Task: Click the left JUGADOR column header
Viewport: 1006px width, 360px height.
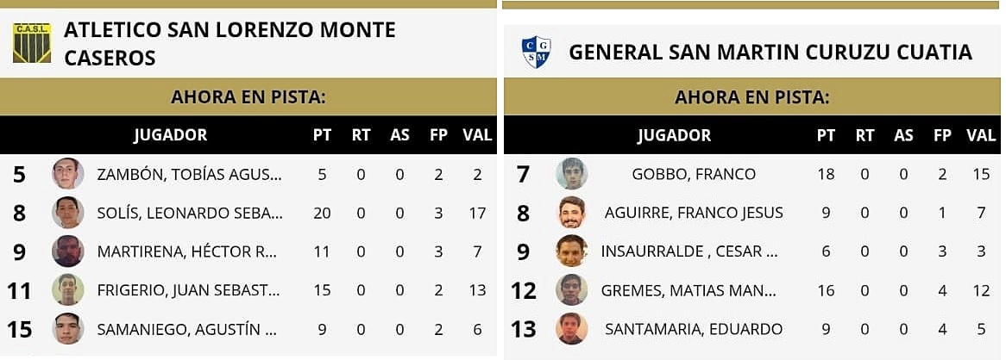Action: click(171, 135)
